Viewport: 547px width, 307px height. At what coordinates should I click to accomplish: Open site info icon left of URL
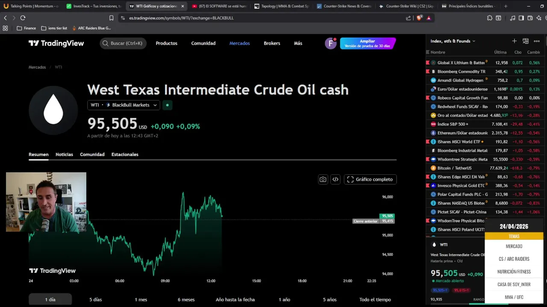tap(123, 18)
